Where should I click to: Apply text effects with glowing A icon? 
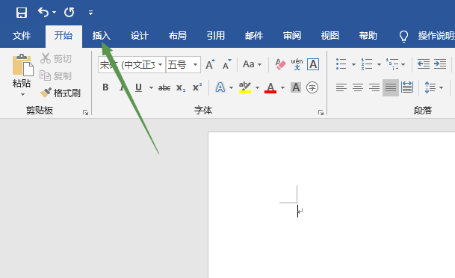[220, 87]
